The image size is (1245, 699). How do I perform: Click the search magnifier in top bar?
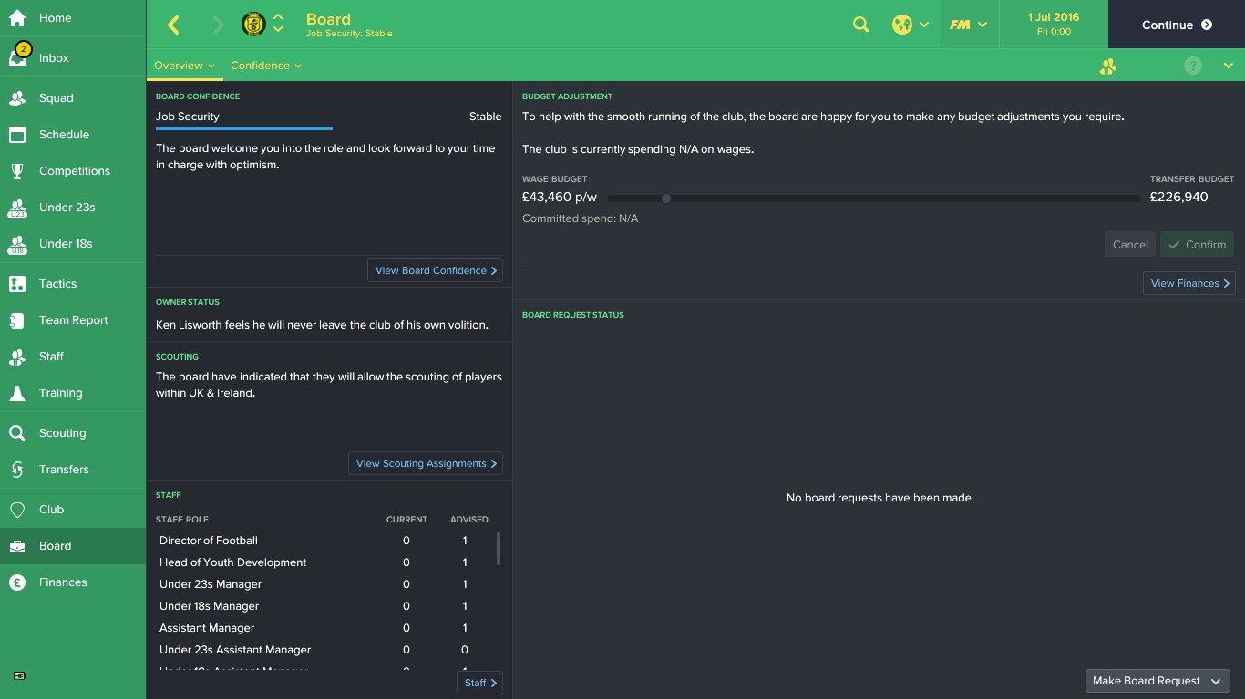tap(860, 25)
